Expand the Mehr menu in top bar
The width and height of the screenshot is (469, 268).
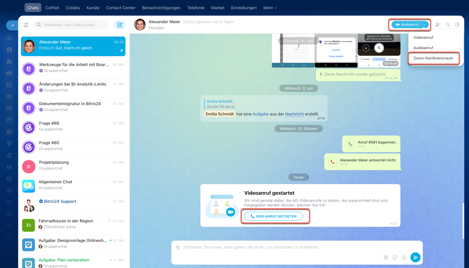(x=270, y=8)
